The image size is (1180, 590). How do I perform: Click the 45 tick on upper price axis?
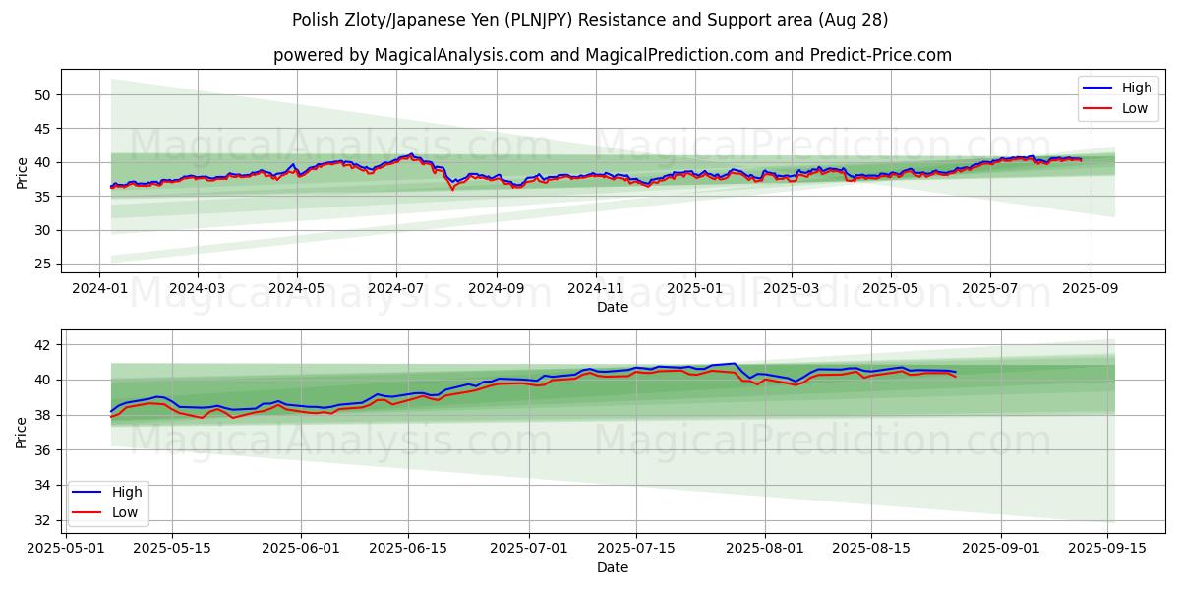coord(44,129)
